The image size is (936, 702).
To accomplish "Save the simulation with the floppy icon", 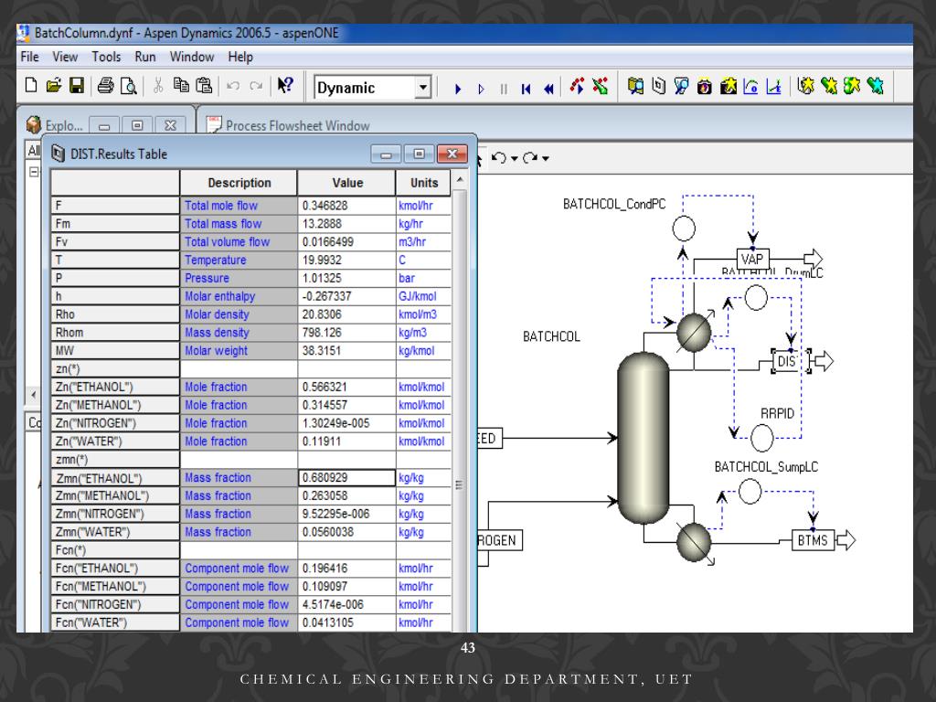I will [77, 86].
